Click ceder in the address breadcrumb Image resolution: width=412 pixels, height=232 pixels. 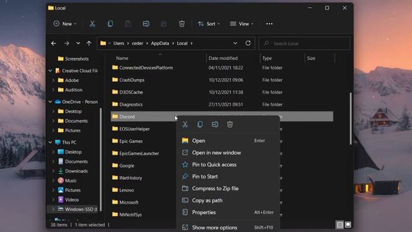[x=137, y=43]
